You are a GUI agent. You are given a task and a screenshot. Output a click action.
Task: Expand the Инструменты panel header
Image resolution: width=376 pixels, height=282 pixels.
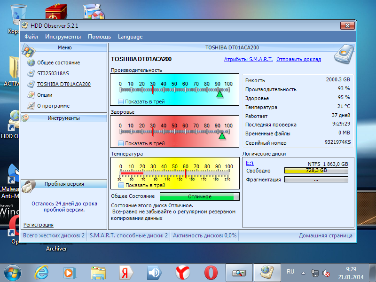64,118
